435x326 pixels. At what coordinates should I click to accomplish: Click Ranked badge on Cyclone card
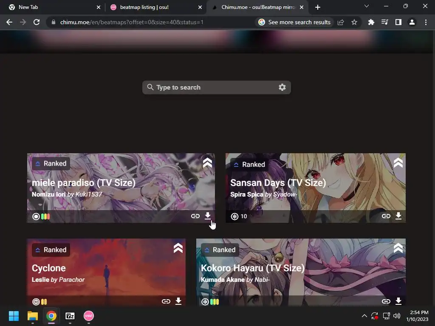tap(51, 250)
